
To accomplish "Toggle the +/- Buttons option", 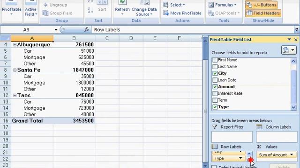I will 261,5.
